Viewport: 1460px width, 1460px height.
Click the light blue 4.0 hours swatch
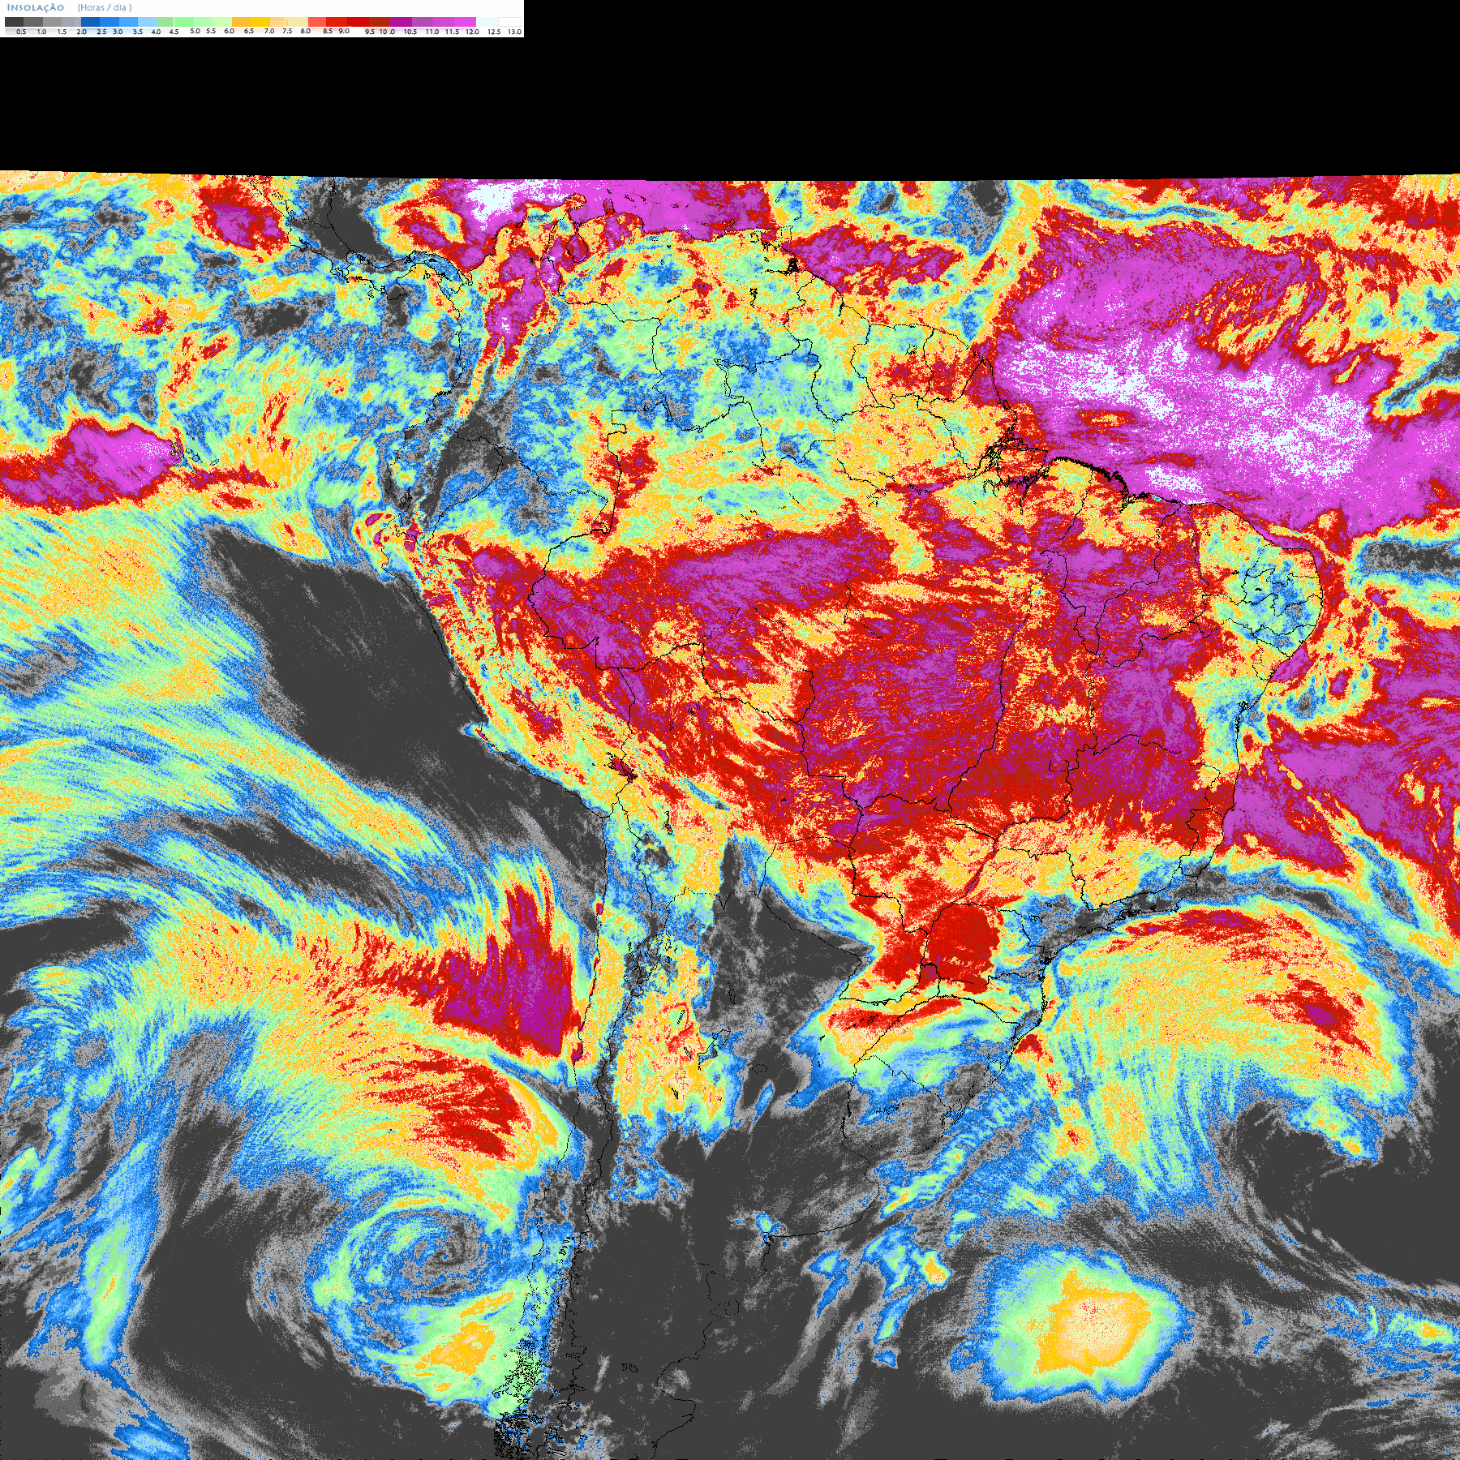[148, 22]
